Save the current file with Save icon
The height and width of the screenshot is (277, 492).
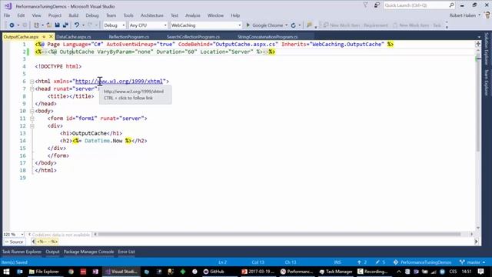pos(57,25)
